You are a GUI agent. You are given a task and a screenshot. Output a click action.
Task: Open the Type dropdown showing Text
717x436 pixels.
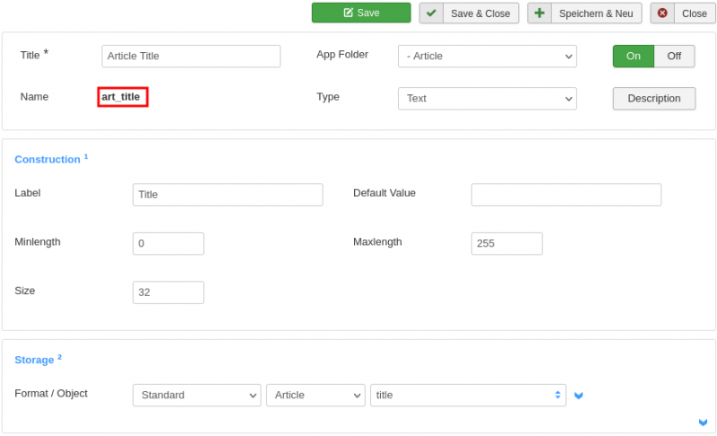(x=487, y=99)
